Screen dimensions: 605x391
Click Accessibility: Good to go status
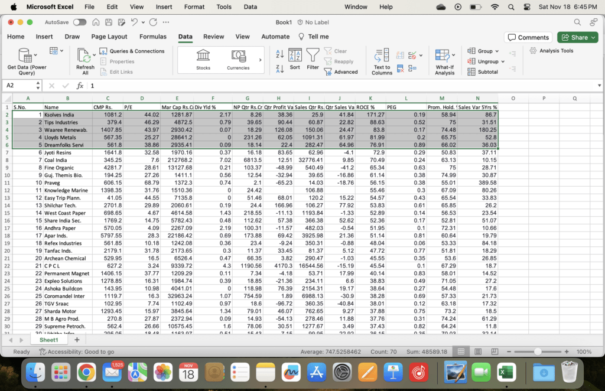pos(76,351)
